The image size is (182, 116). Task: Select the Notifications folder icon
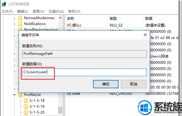coord(20,24)
